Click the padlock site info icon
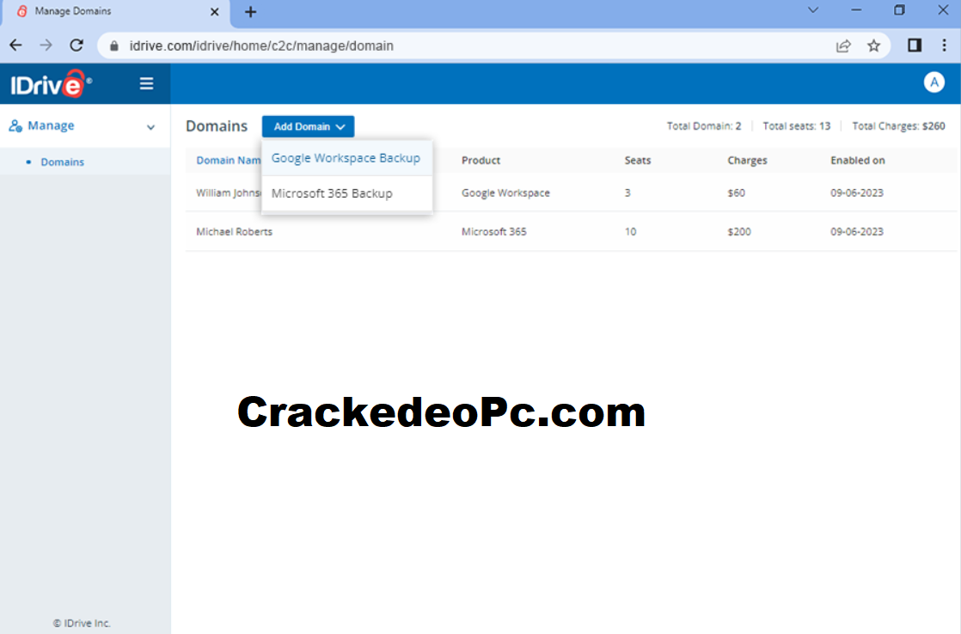 click(x=114, y=46)
